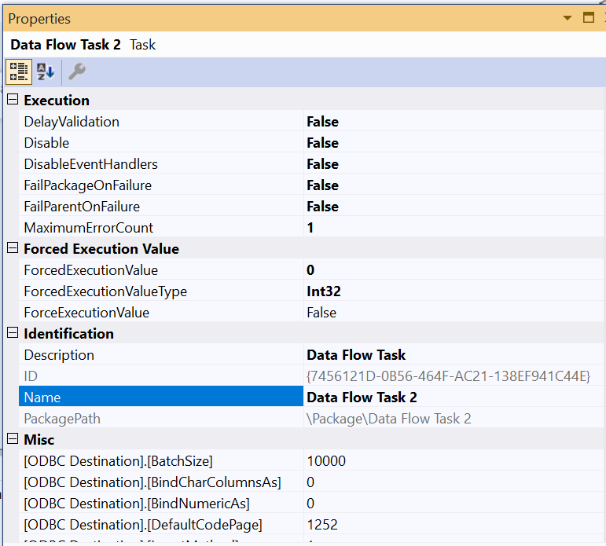Edit the BindCharColumnsAs value 0
The width and height of the screenshot is (606, 546).
pyautogui.click(x=310, y=482)
